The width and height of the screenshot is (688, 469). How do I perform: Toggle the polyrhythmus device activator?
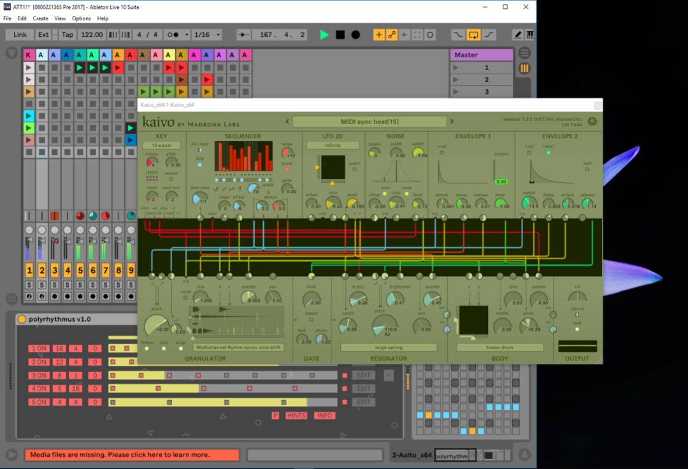coord(22,319)
